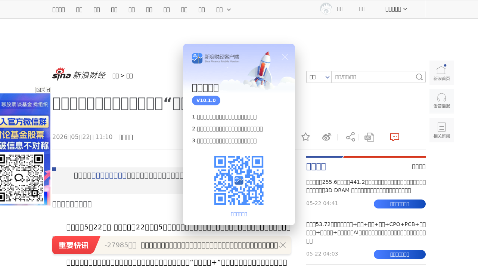Click the blue link under the QR code

point(239,214)
